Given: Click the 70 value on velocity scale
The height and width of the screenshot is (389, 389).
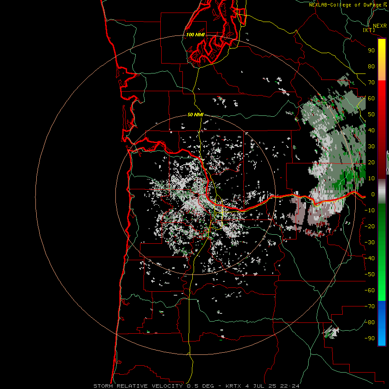Looking at the screenshot, I should (371, 83).
